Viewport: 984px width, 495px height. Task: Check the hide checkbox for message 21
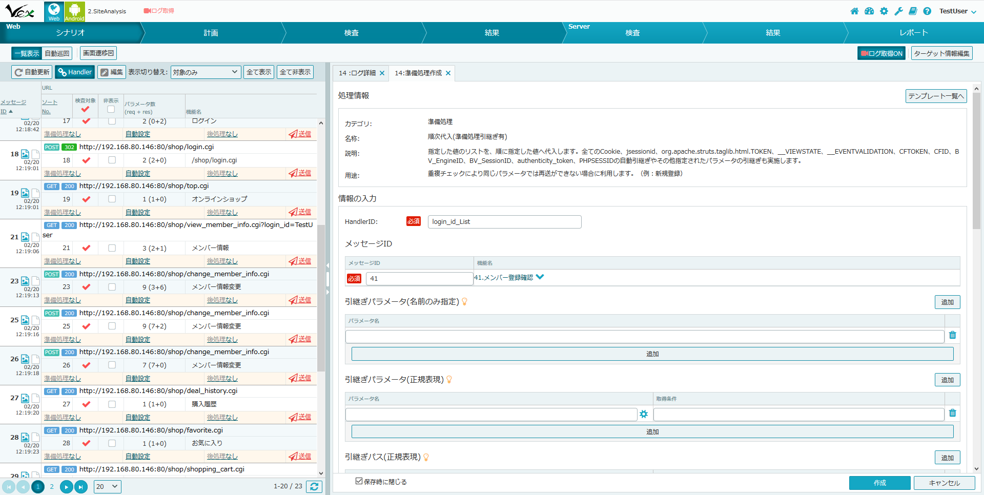coord(112,248)
